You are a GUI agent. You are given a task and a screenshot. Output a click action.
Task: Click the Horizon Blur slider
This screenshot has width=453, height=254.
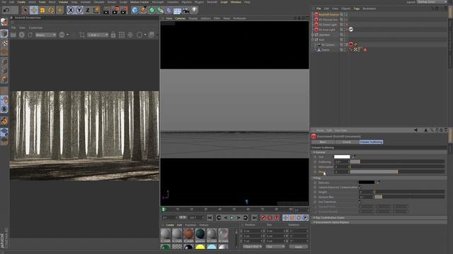click(410, 197)
